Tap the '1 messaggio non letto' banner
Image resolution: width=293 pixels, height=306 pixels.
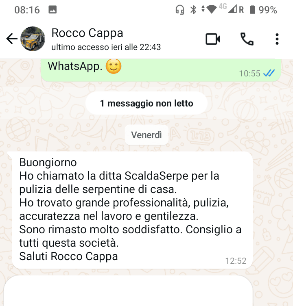coord(146,103)
